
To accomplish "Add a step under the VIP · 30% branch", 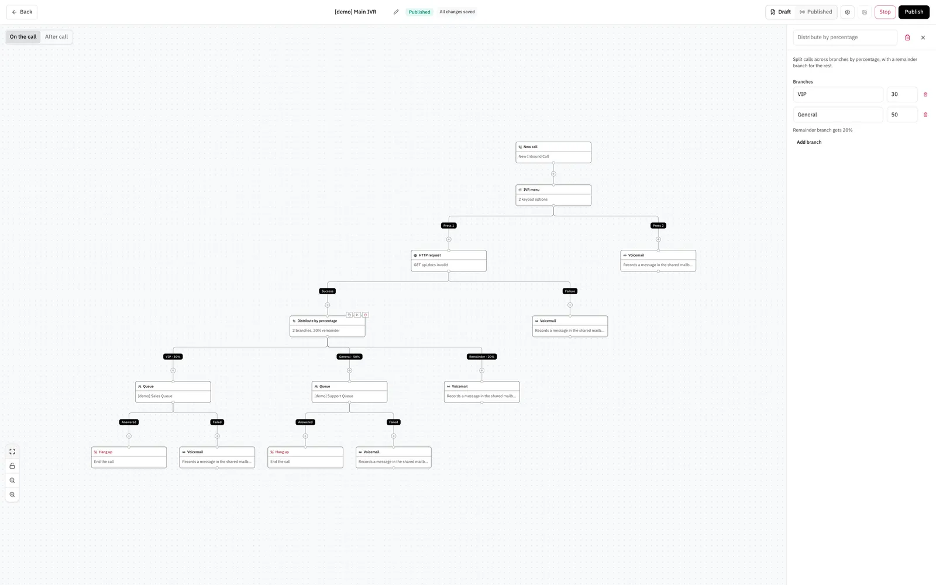I will coord(173,370).
